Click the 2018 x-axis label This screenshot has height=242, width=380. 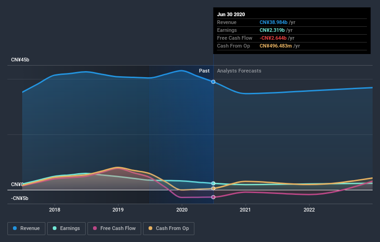[x=55, y=210]
